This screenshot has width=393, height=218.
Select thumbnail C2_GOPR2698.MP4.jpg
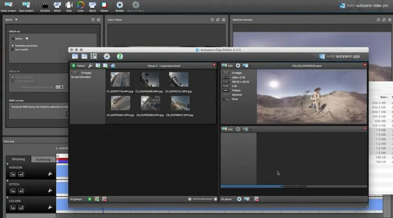(150, 80)
